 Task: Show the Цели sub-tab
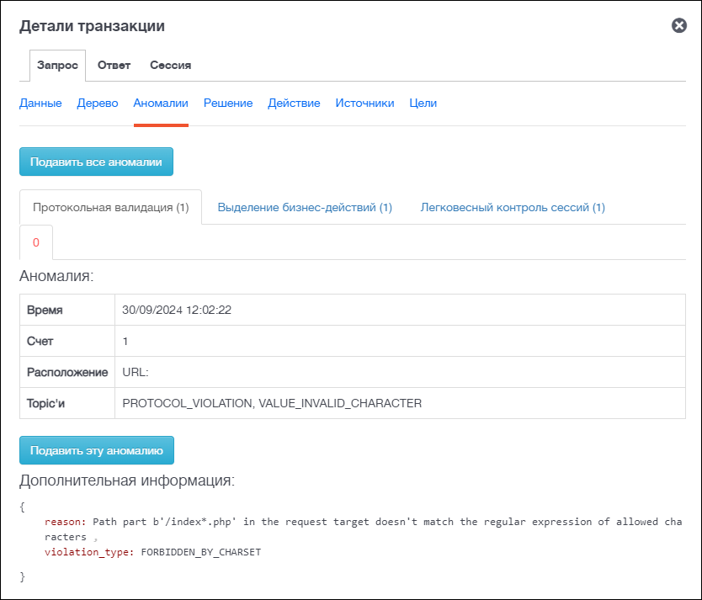coord(423,103)
